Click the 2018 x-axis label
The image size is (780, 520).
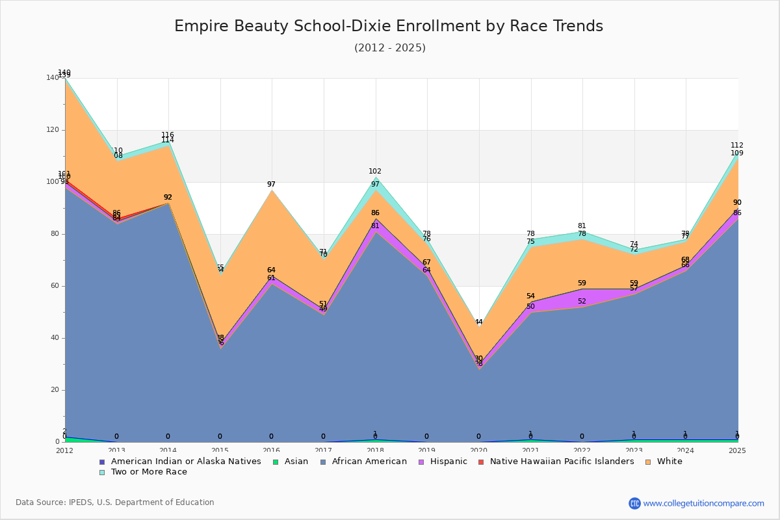[x=376, y=450]
